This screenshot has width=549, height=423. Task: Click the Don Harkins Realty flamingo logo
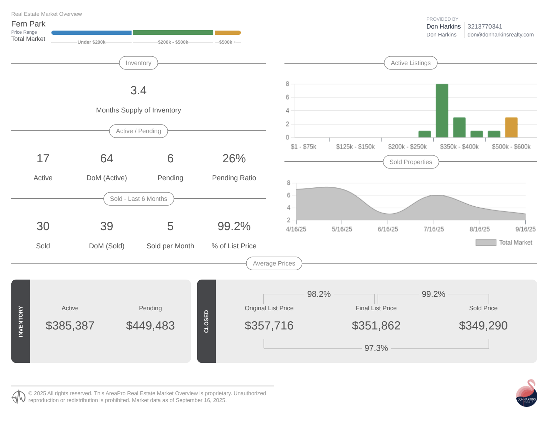click(526, 394)
